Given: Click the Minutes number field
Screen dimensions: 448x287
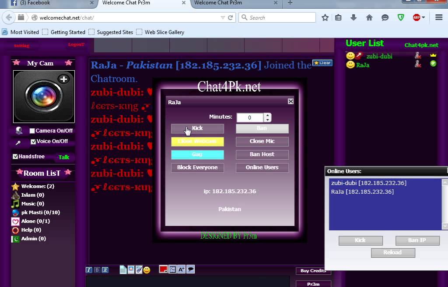Looking at the screenshot, I should click(250, 118).
